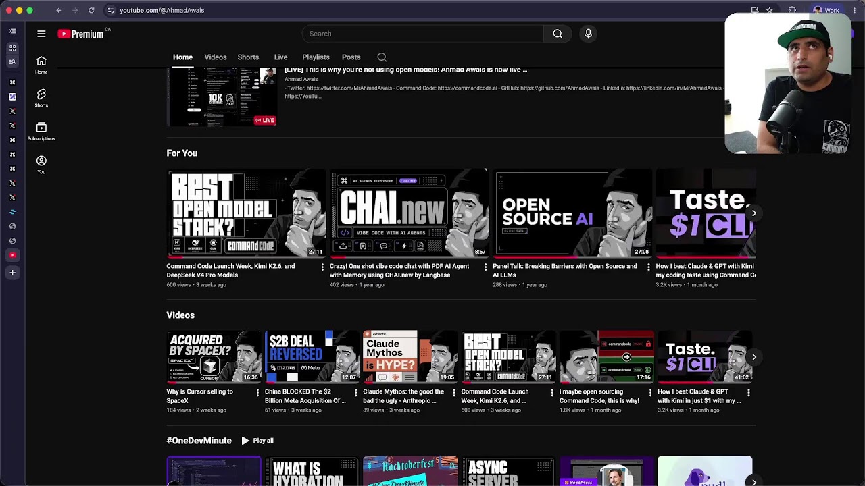Open the tab search icon in the tab strip

pos(12,62)
